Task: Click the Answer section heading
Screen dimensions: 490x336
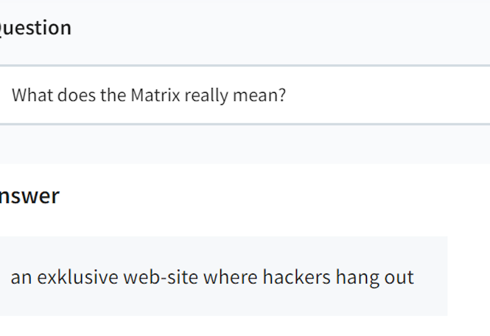Action: click(x=30, y=196)
